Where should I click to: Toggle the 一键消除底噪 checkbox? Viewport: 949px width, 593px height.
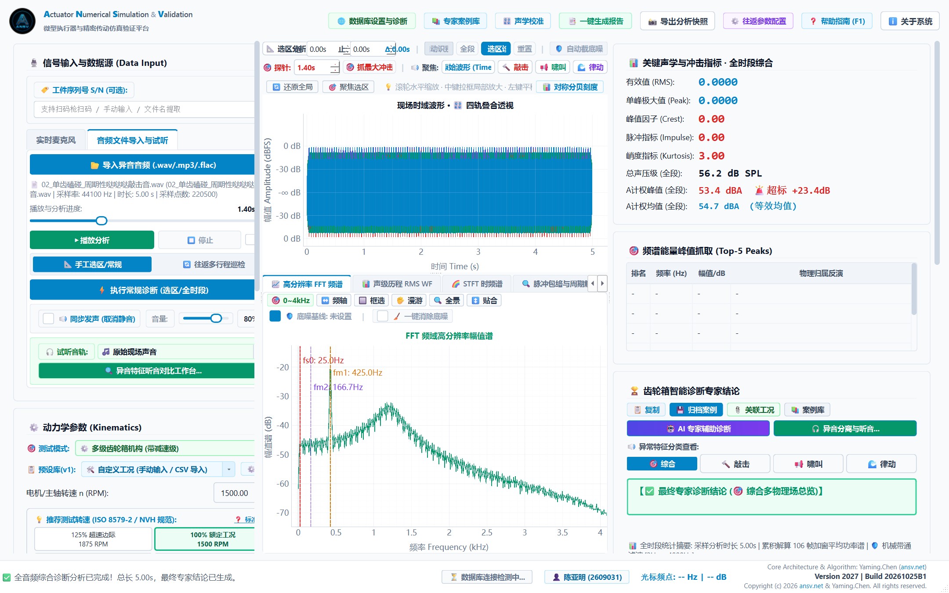tap(383, 316)
